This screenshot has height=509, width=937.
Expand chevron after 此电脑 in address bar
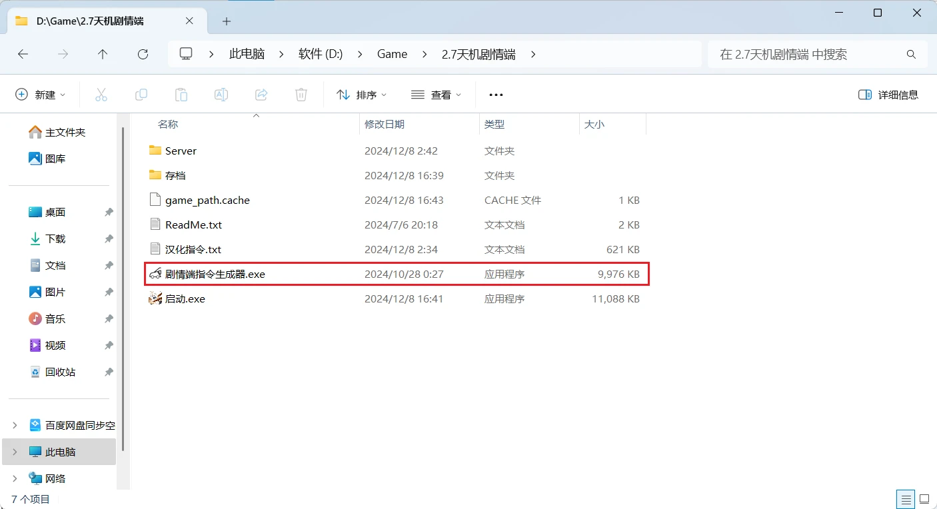(x=281, y=54)
